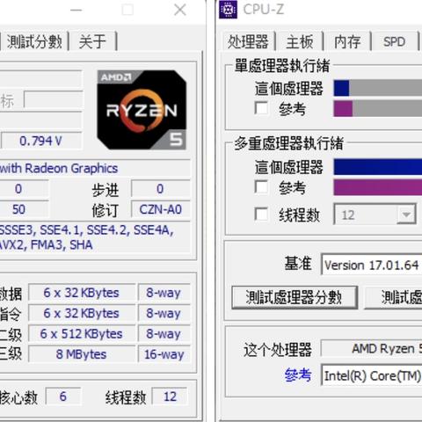Click the L3 cache value 8 MBytes
This screenshot has height=422, width=422.
[82, 354]
